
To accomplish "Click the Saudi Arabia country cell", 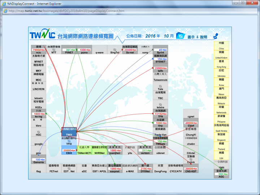I will (221, 128).
